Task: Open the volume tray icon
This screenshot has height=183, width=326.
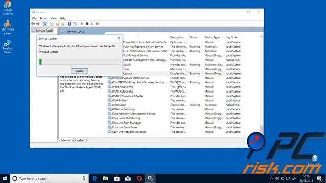Action: [277, 178]
